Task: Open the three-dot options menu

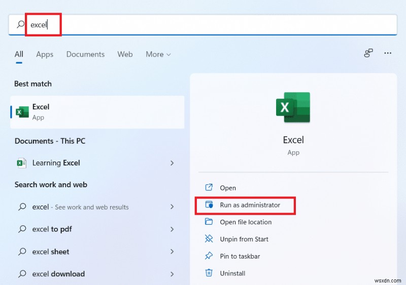Action: pos(388,53)
